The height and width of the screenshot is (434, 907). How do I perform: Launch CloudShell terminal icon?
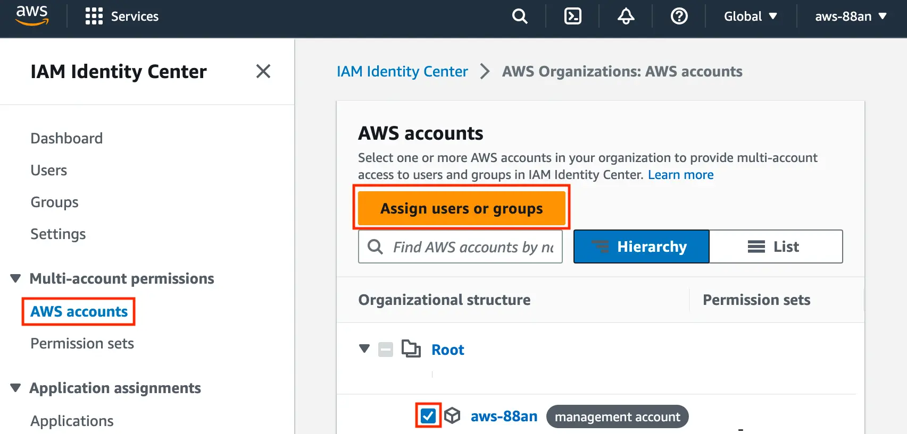coord(572,16)
